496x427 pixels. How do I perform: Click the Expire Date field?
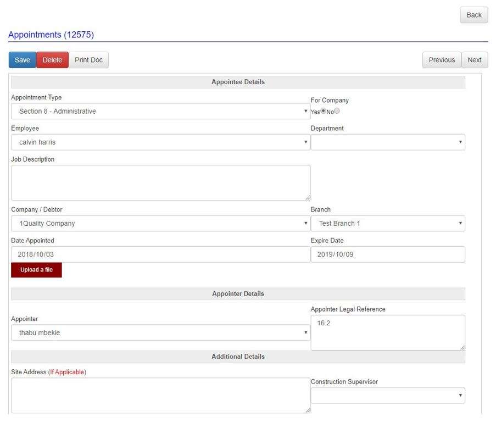[x=387, y=254]
